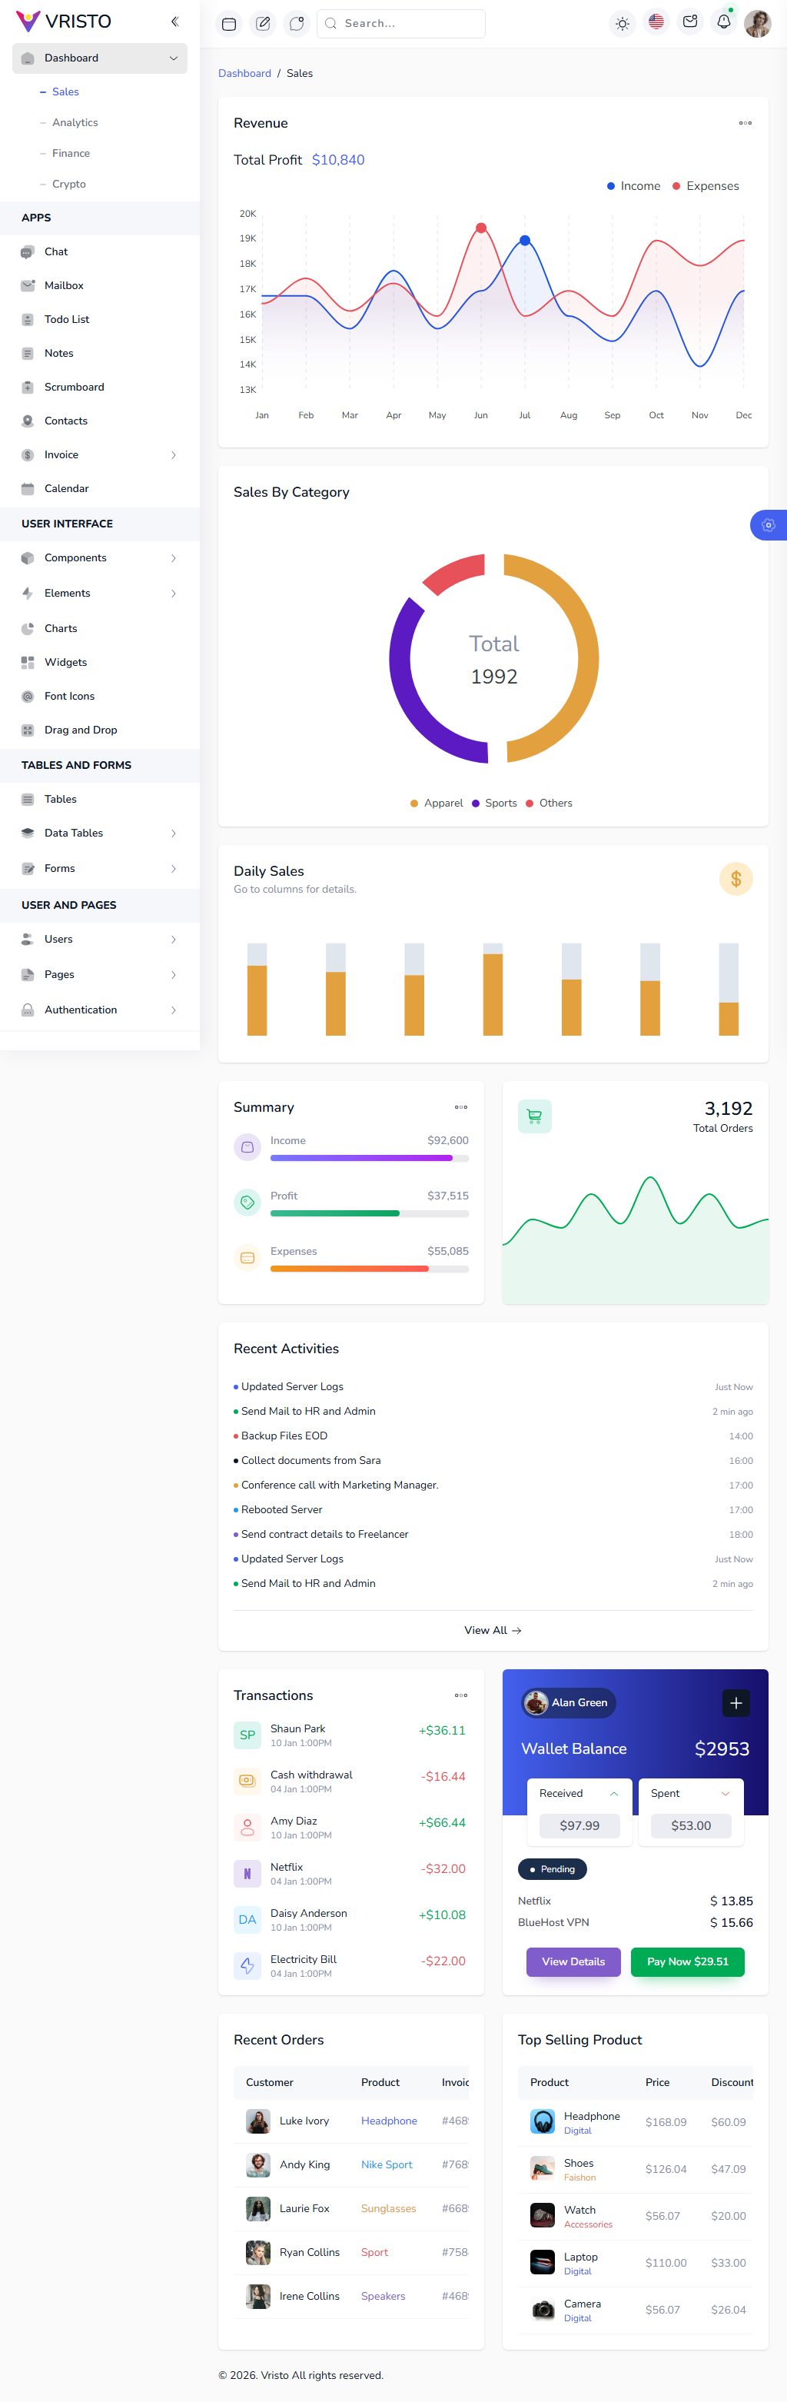787x2402 pixels.
Task: Open Summary card three-dots menu
Action: coord(460,1107)
